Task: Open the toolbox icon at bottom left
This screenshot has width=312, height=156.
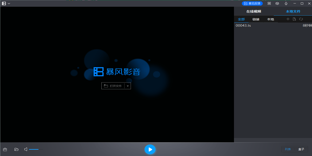Action: pos(5,149)
